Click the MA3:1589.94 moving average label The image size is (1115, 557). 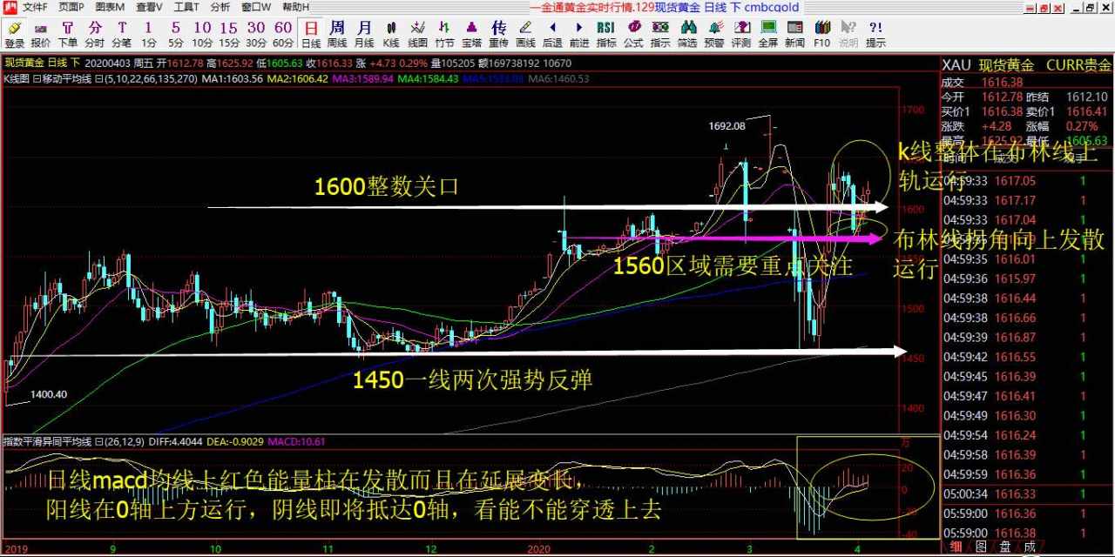362,78
